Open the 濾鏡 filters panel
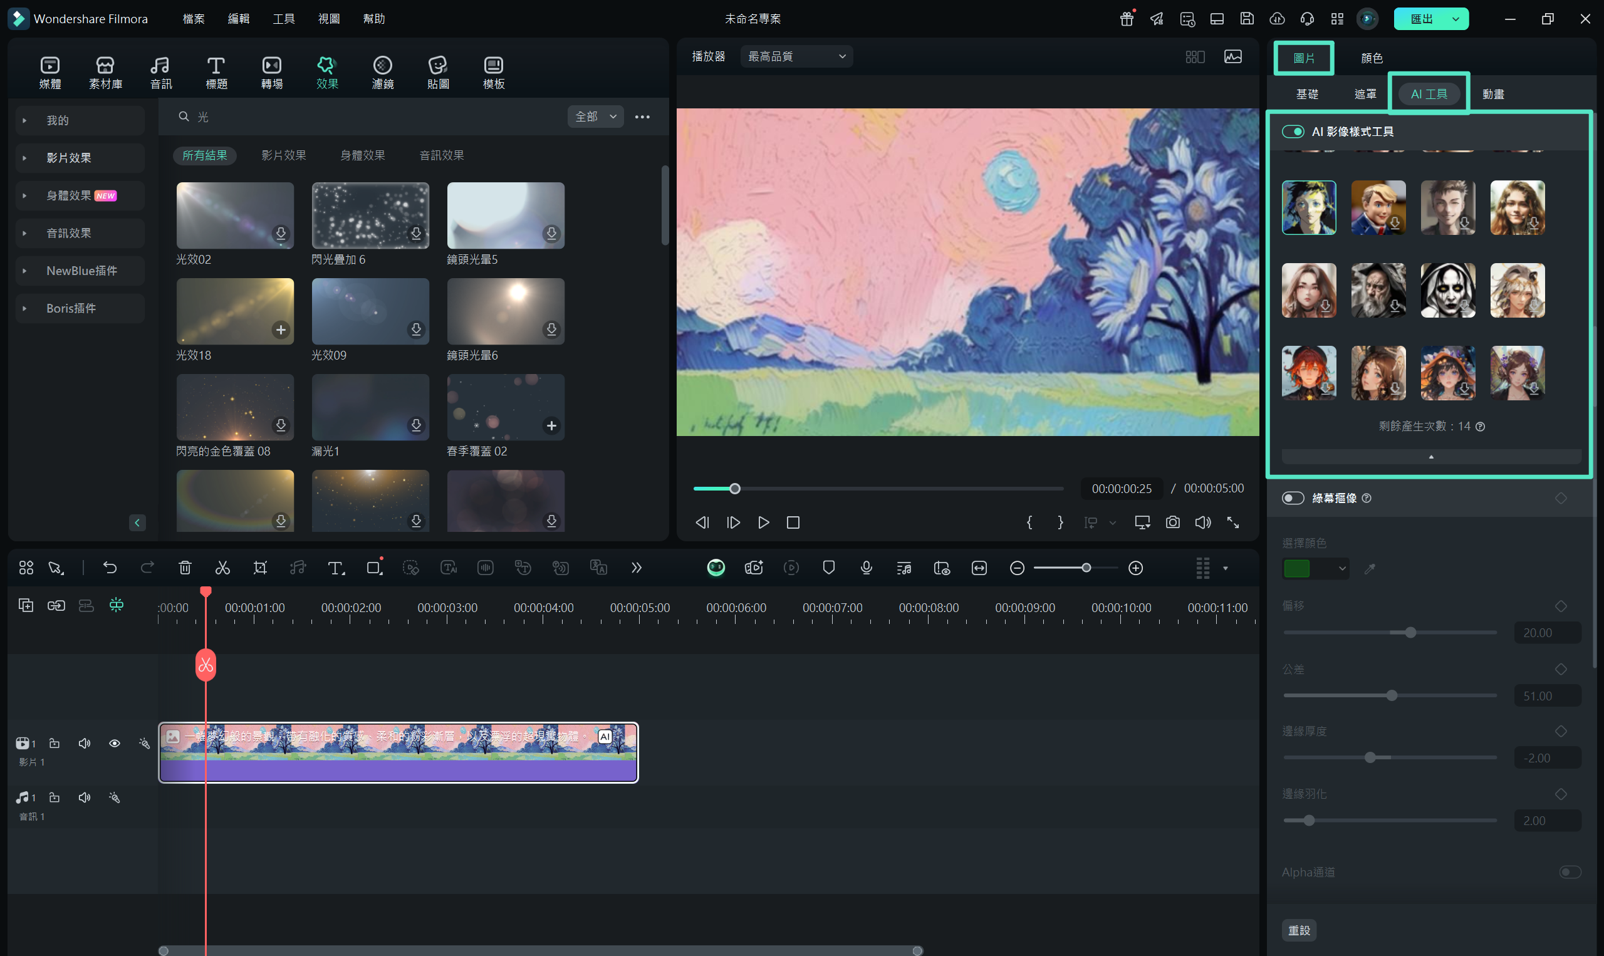 coord(382,73)
